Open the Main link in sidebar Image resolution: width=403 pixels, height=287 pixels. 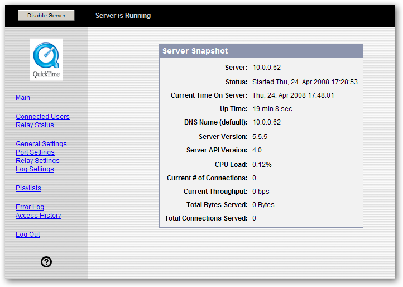click(x=23, y=98)
